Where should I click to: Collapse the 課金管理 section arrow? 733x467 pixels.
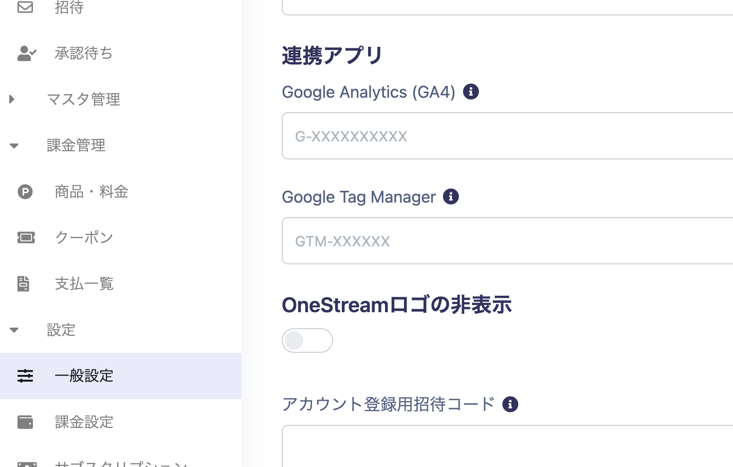(14, 146)
